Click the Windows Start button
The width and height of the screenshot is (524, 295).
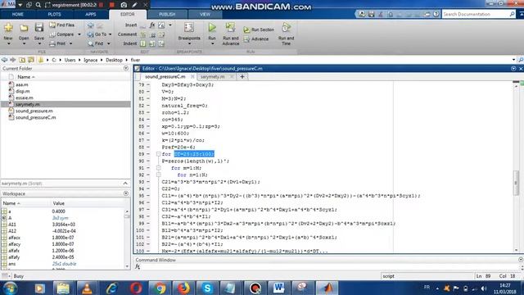11,288
